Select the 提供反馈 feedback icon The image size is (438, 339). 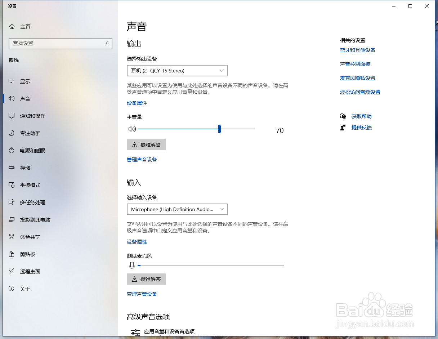343,127
